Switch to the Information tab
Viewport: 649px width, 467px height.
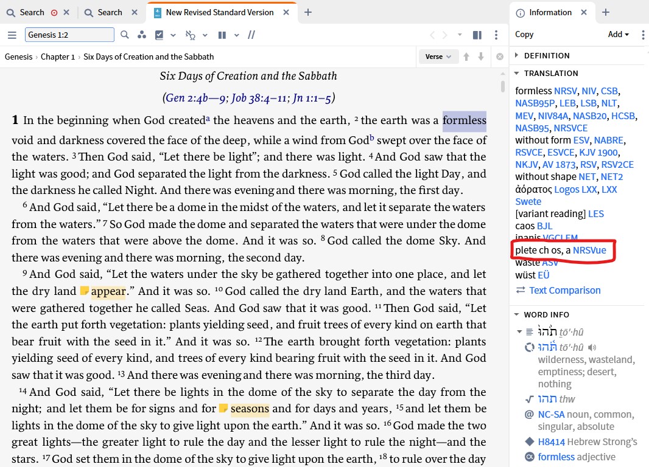(x=551, y=12)
